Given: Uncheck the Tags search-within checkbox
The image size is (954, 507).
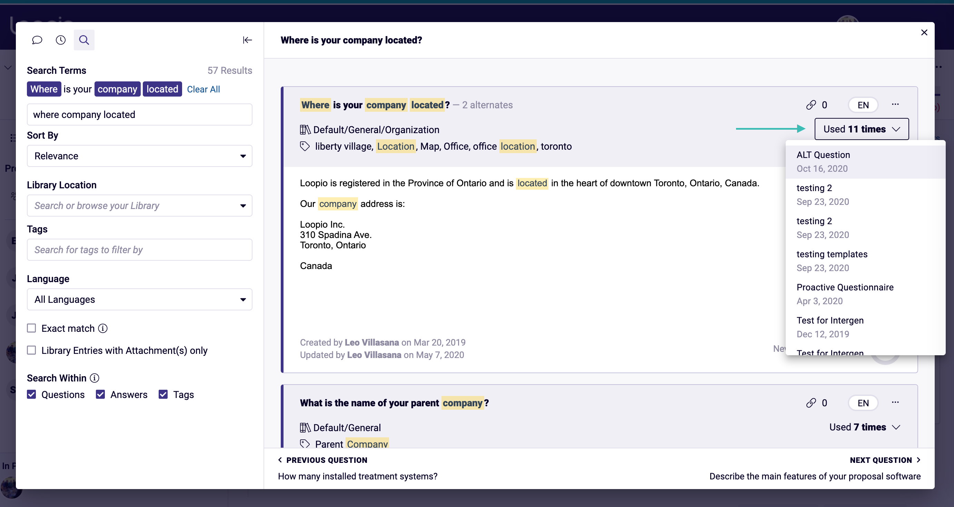Looking at the screenshot, I should 163,395.
